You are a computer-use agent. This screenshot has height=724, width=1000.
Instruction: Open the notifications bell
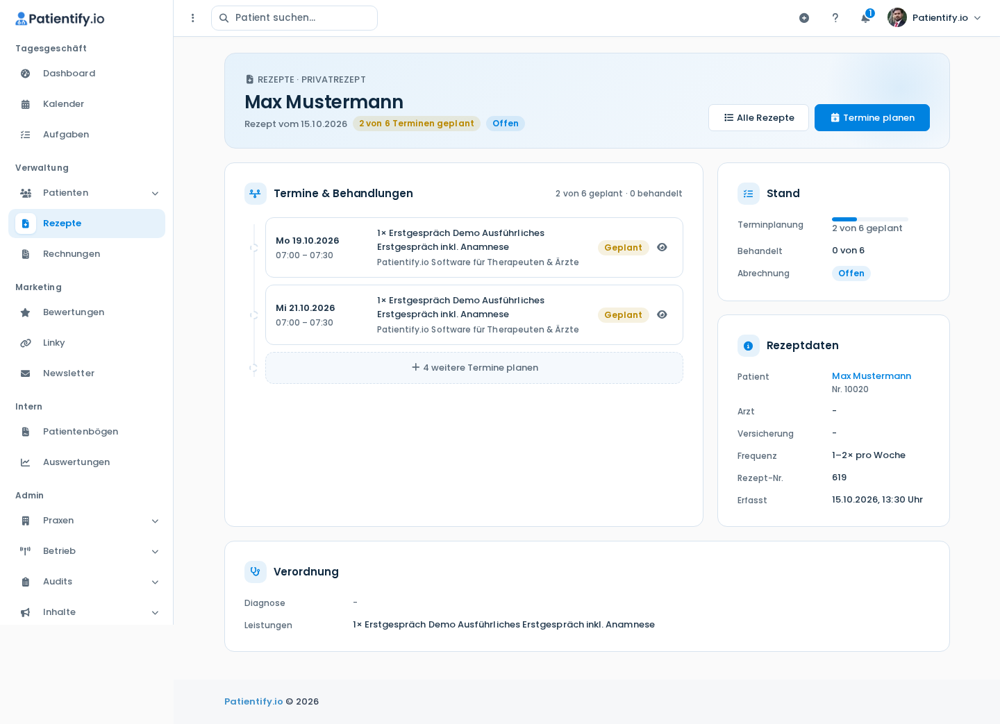point(865,18)
